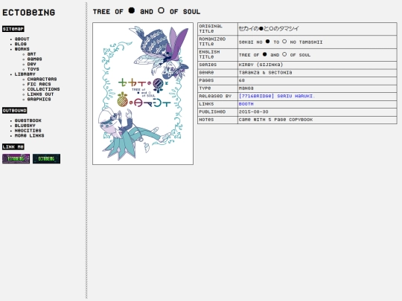The image size is (402, 301).
Task: Open the Games page
Action: coord(34,59)
